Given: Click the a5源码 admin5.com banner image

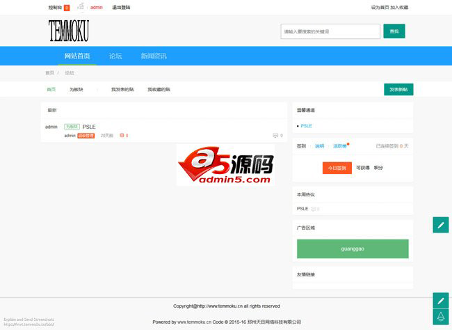Looking at the screenshot, I should point(225,165).
